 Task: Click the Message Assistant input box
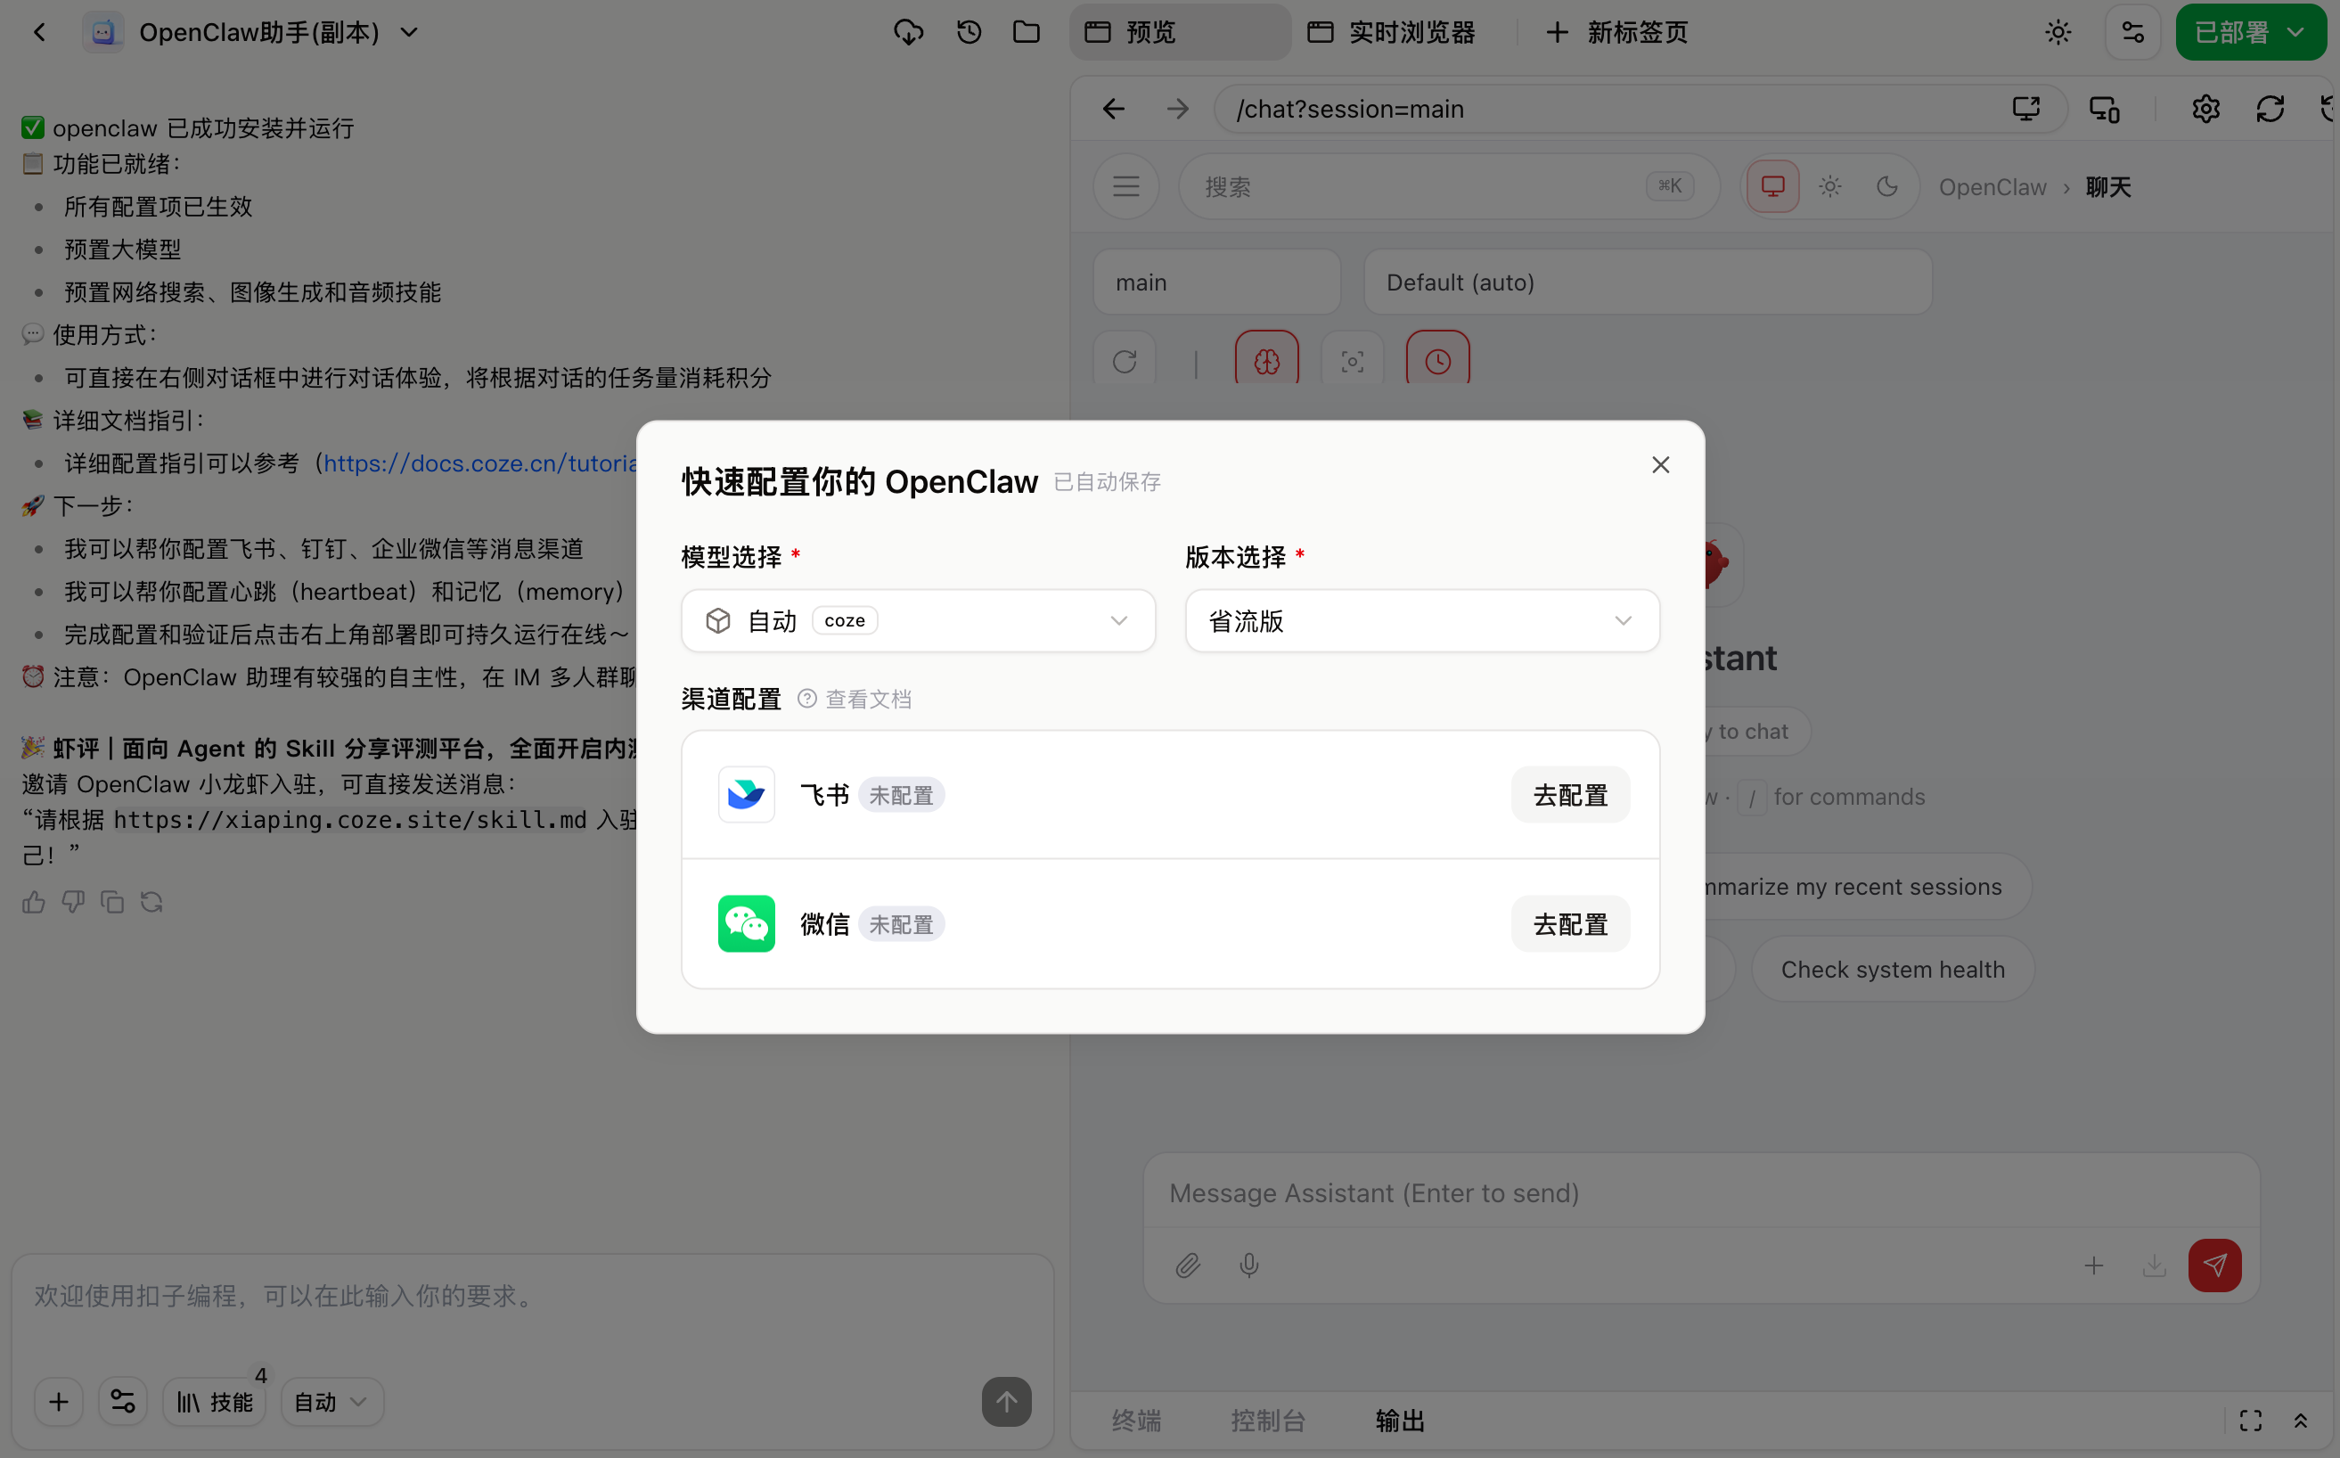click(x=1701, y=1192)
